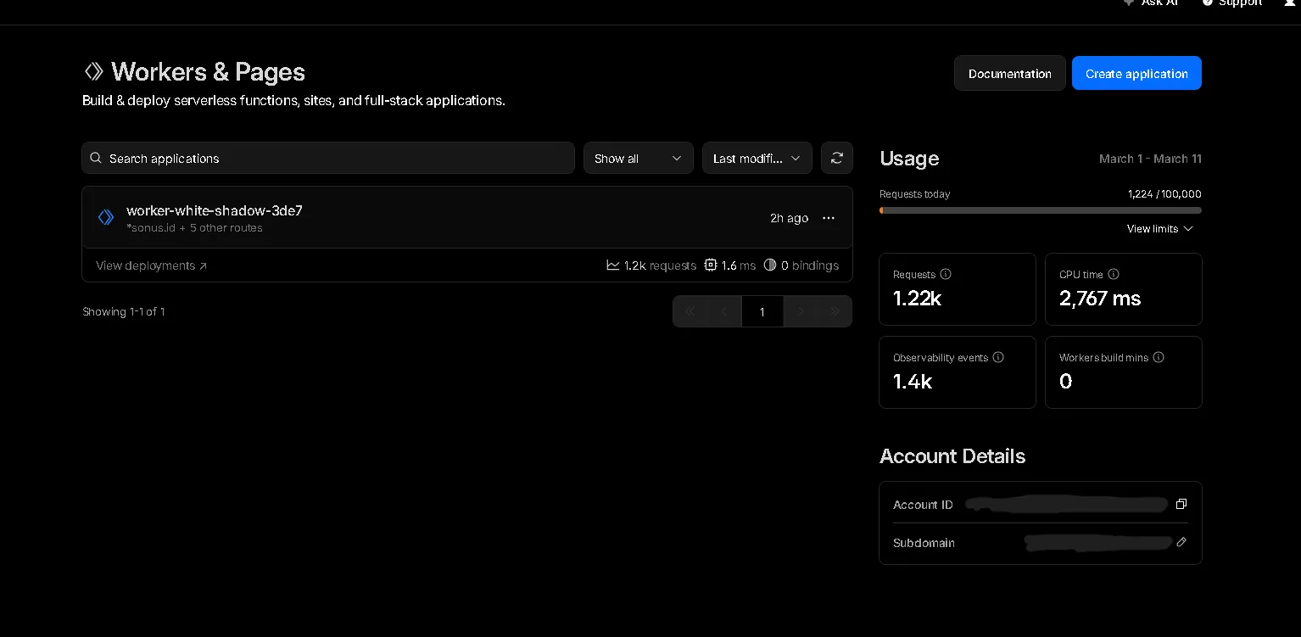1301x637 pixels.
Task: Click the Workers & Pages logo icon
Action: click(93, 71)
